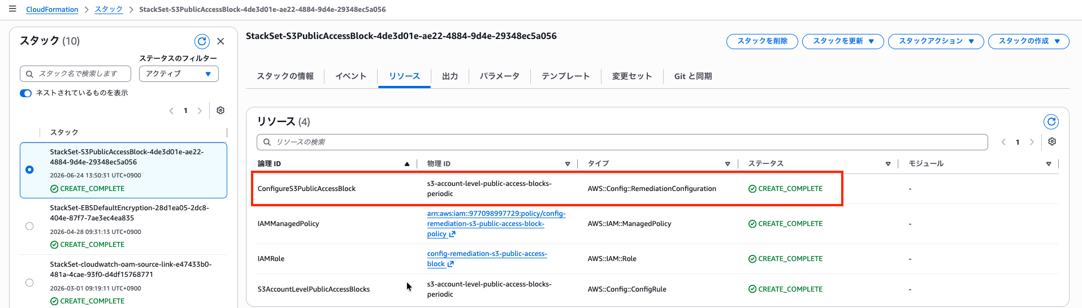Click AWS::Config::RemediationConfiguration type cell

click(x=652, y=189)
